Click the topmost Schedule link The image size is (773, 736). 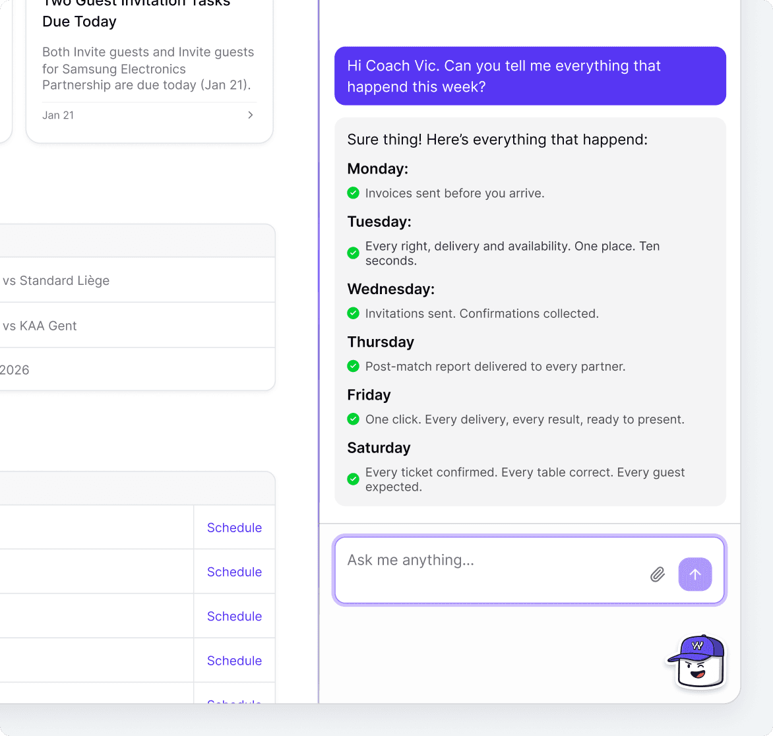tap(234, 527)
